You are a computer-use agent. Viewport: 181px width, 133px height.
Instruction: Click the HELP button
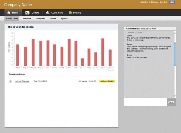[172, 2]
